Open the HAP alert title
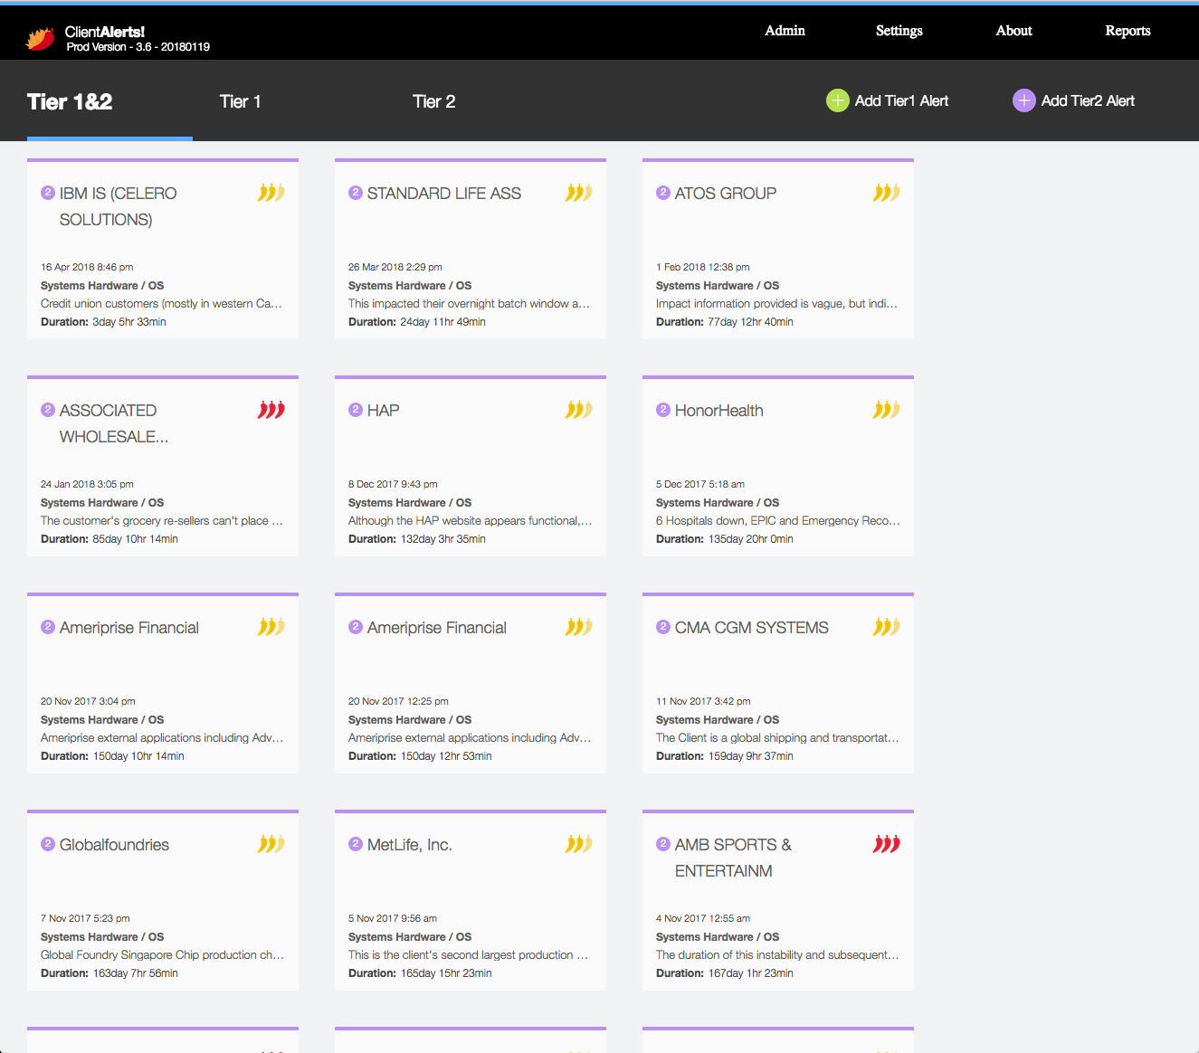 coord(384,411)
